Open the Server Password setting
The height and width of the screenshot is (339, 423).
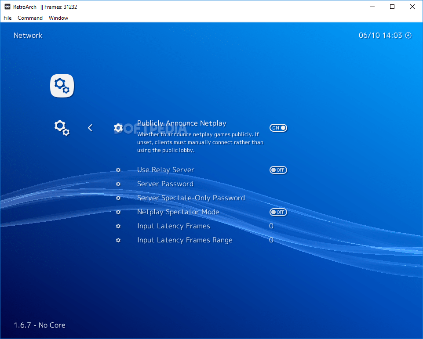[165, 184]
